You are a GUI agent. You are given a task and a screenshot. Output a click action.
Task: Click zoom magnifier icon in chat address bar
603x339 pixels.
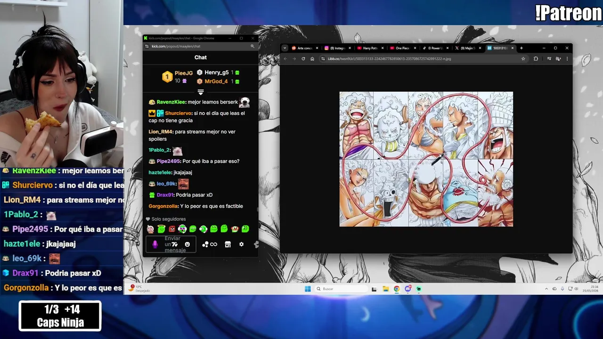click(x=253, y=46)
